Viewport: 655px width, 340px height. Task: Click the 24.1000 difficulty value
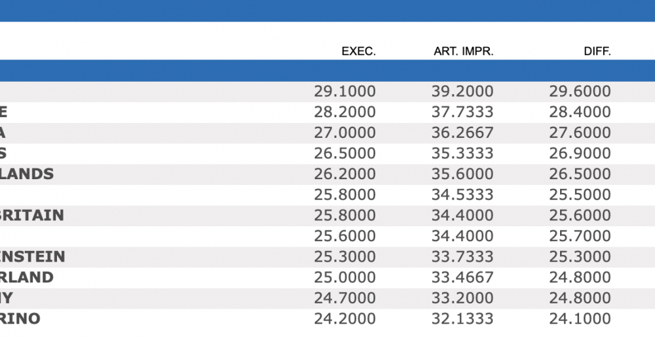click(x=580, y=318)
